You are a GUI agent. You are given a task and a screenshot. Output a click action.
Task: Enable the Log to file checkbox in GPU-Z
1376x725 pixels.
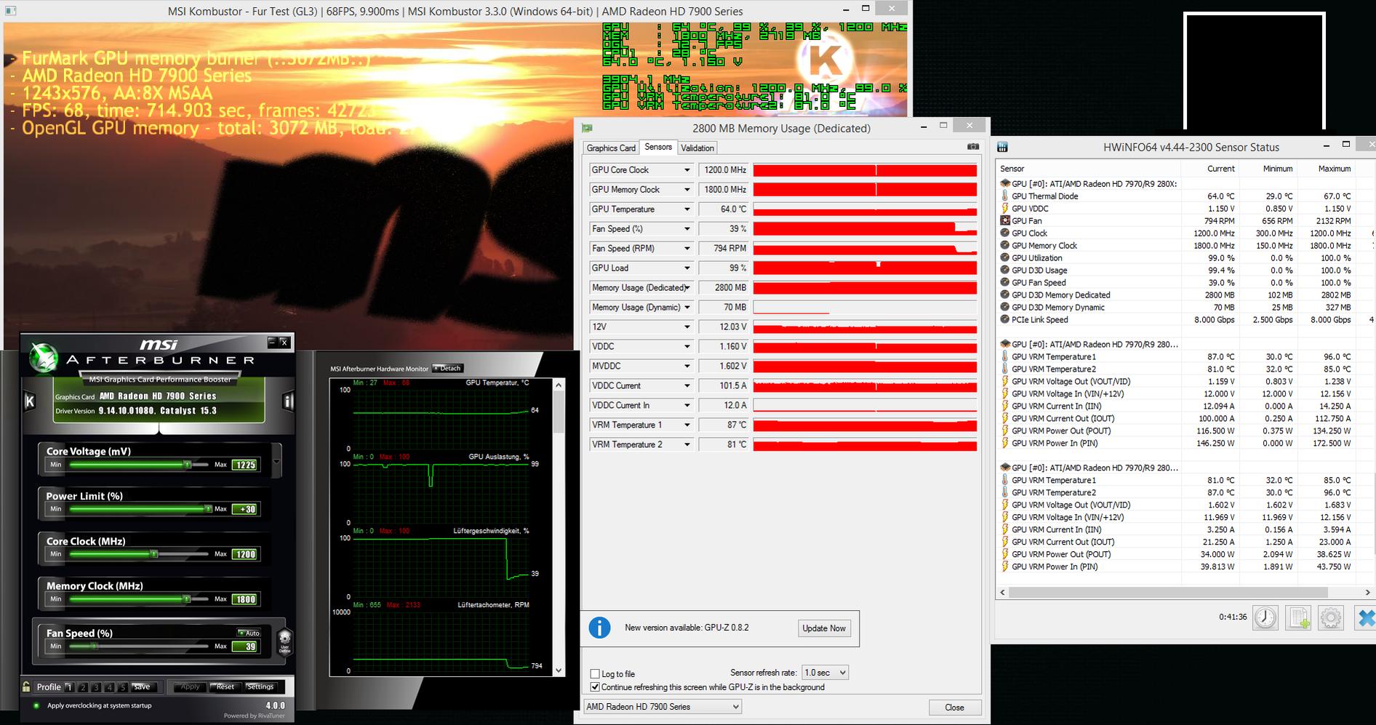pyautogui.click(x=595, y=674)
